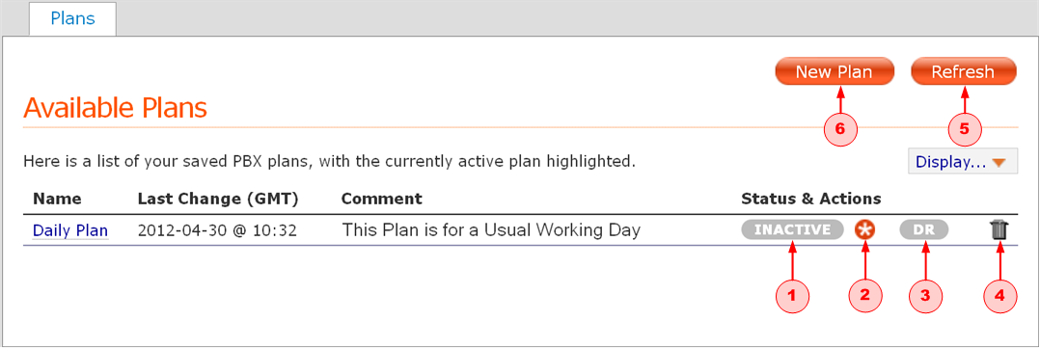This screenshot has height=348, width=1040.
Task: Select the red annotation circle numbered 2
Action: tap(864, 295)
